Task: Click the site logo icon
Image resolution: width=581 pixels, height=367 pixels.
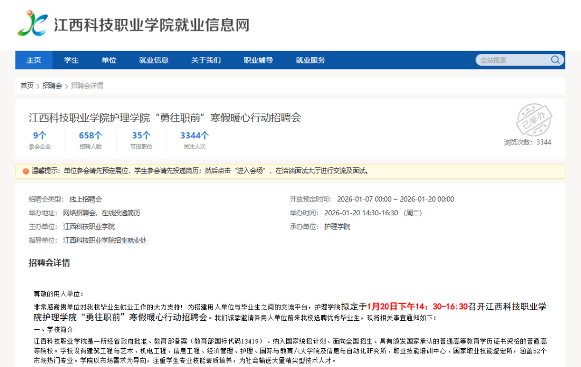Action: tap(32, 24)
